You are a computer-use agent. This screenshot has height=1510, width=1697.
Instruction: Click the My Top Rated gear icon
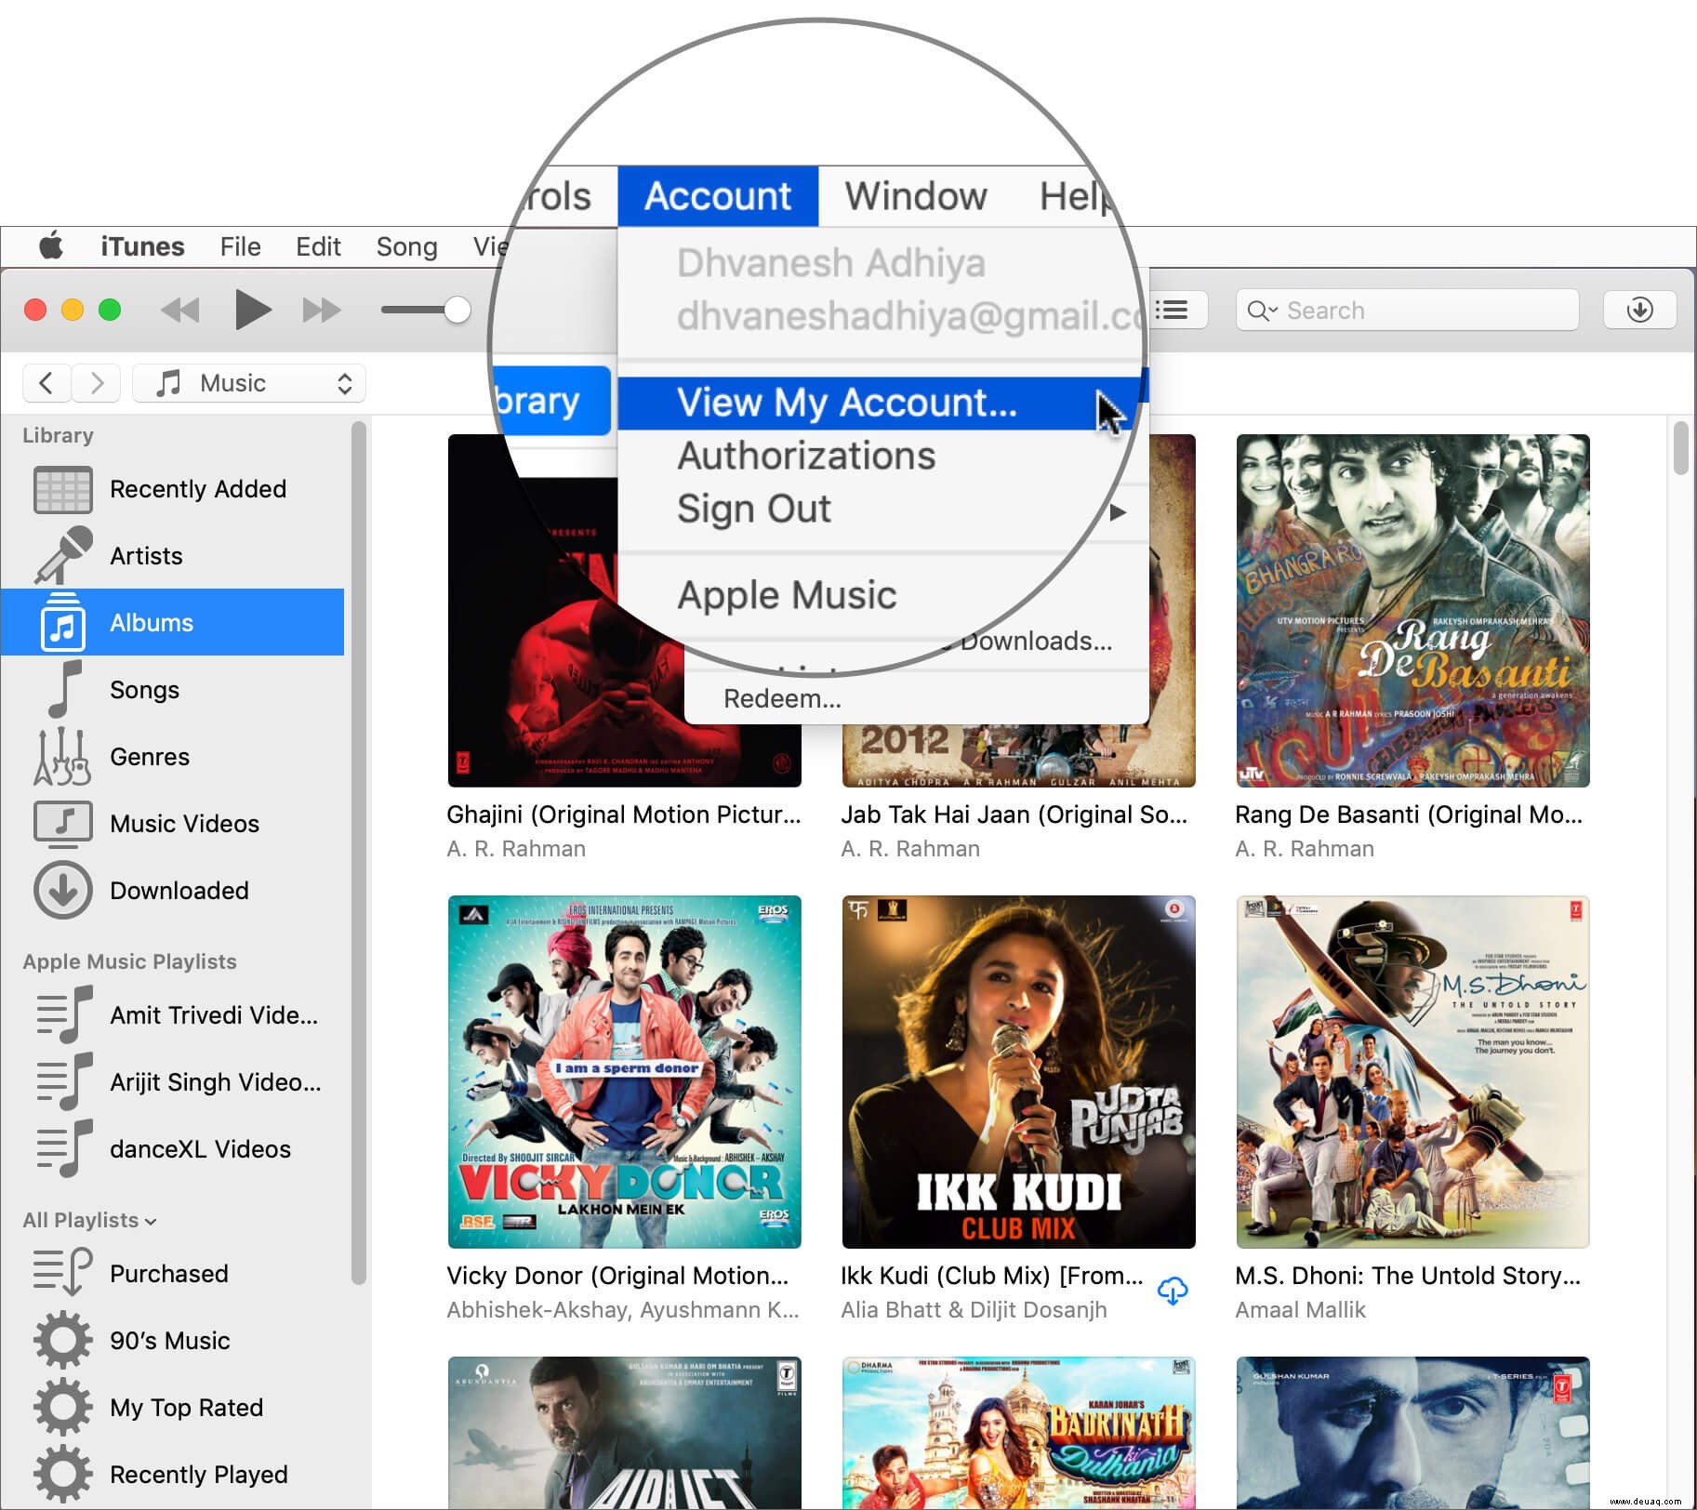tap(62, 1407)
